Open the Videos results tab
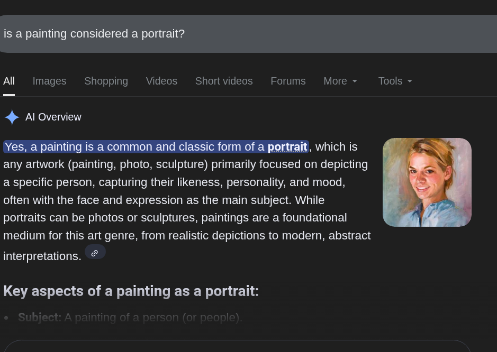 pyautogui.click(x=161, y=81)
